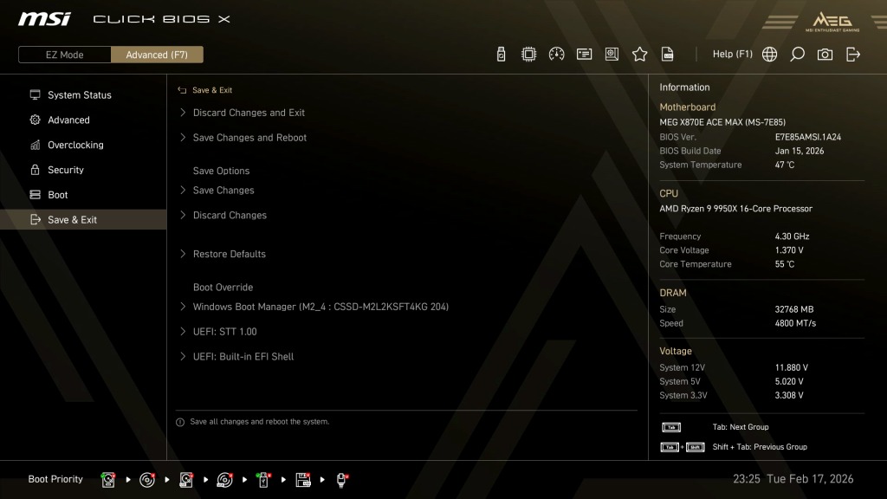Select first hard disk in Boot Priority
The height and width of the screenshot is (499, 887).
point(108,480)
